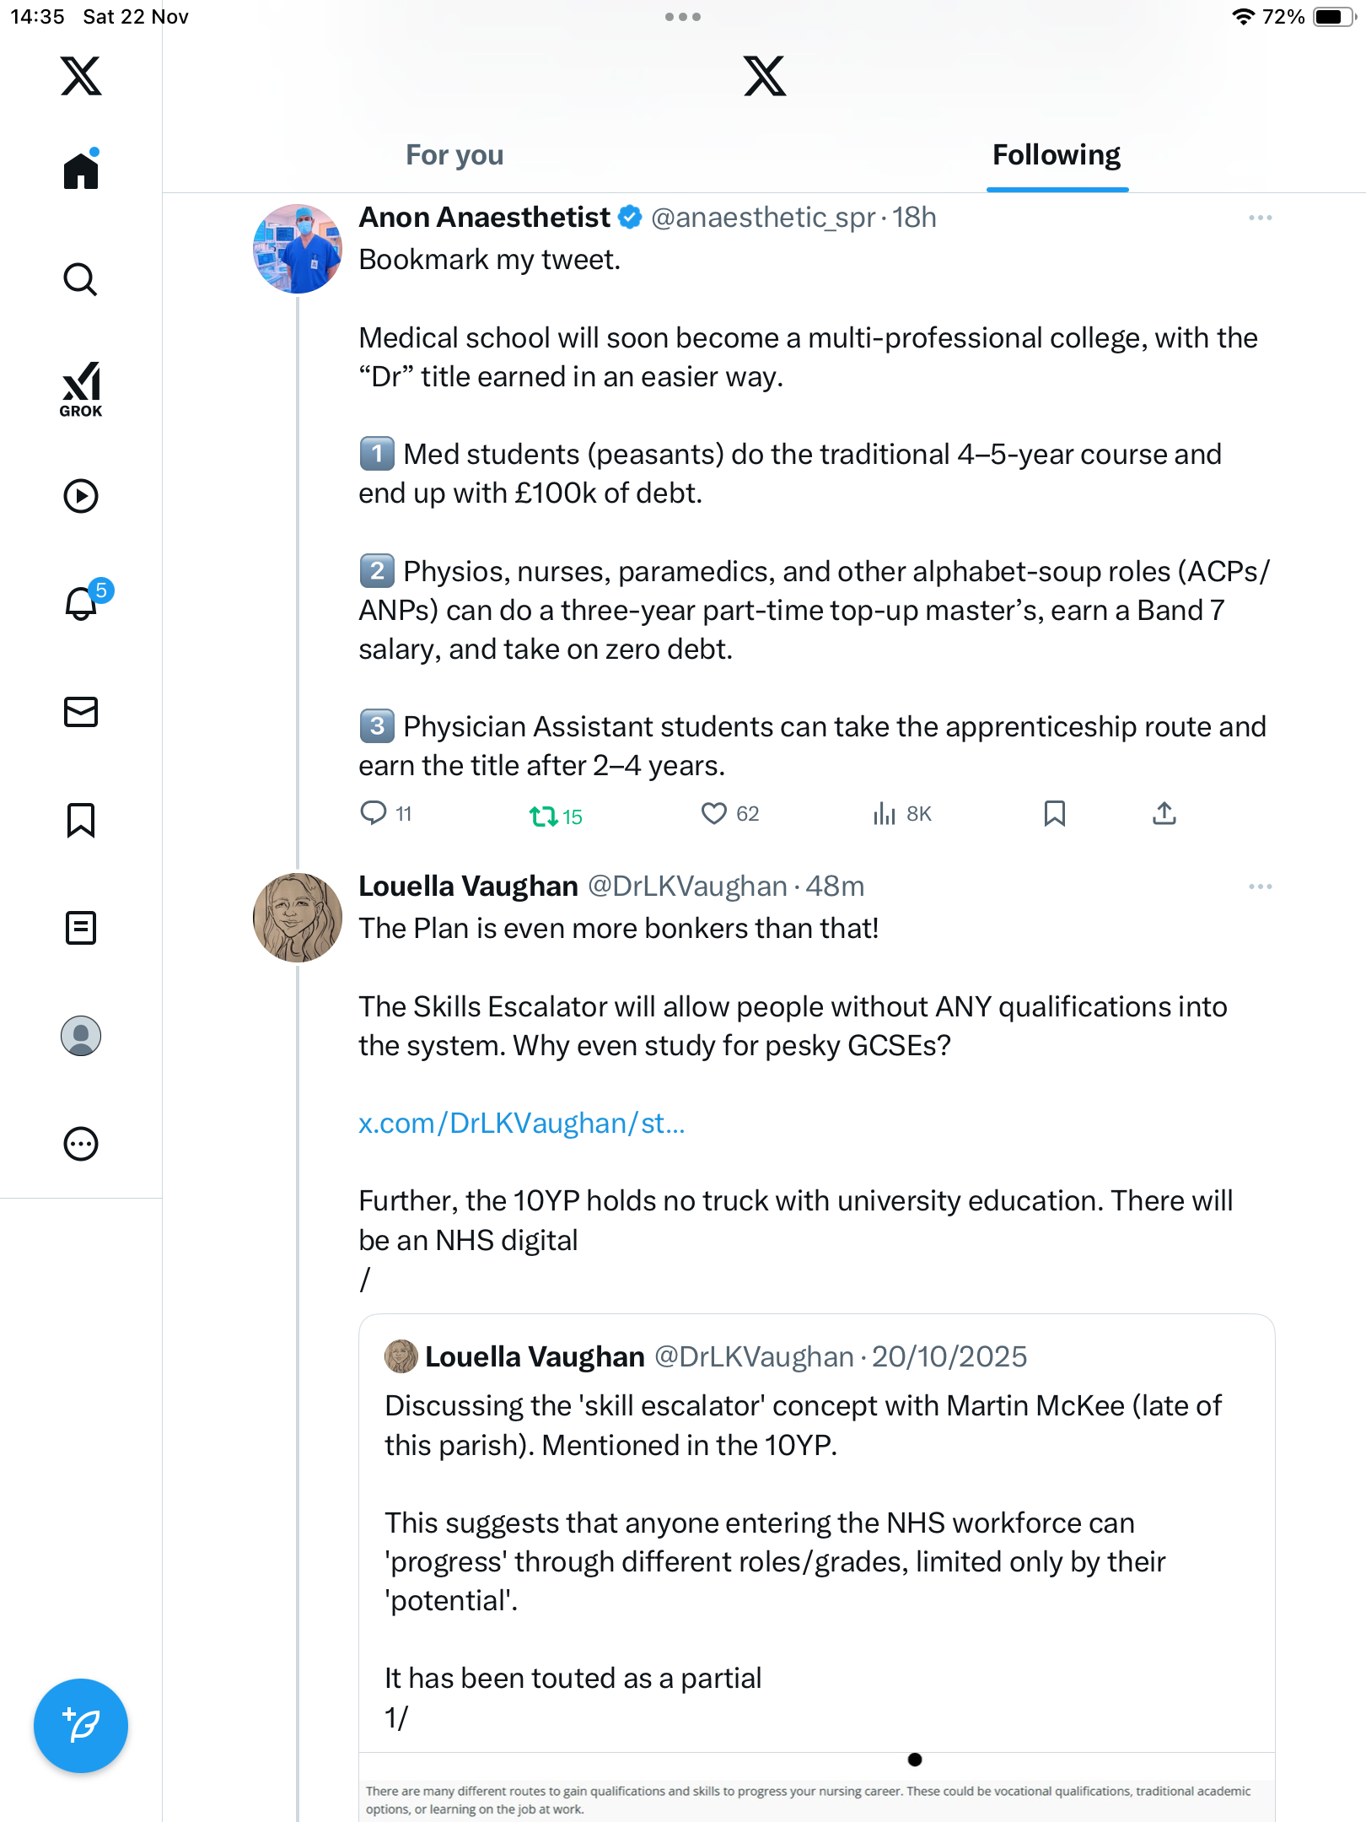
Task: Open direct messages envelope icon
Action: [x=81, y=712]
